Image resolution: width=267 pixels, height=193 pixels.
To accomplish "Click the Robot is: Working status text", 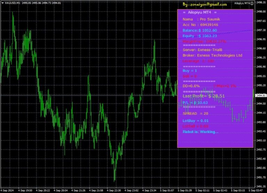I will [x=201, y=132].
